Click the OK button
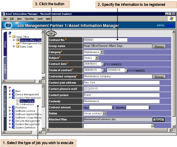 [51, 34]
